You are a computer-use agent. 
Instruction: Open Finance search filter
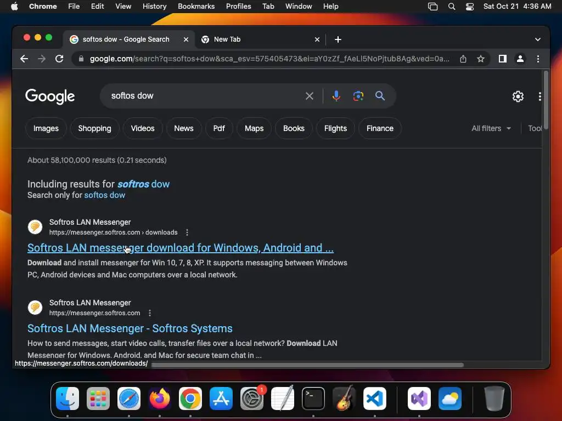pos(380,128)
